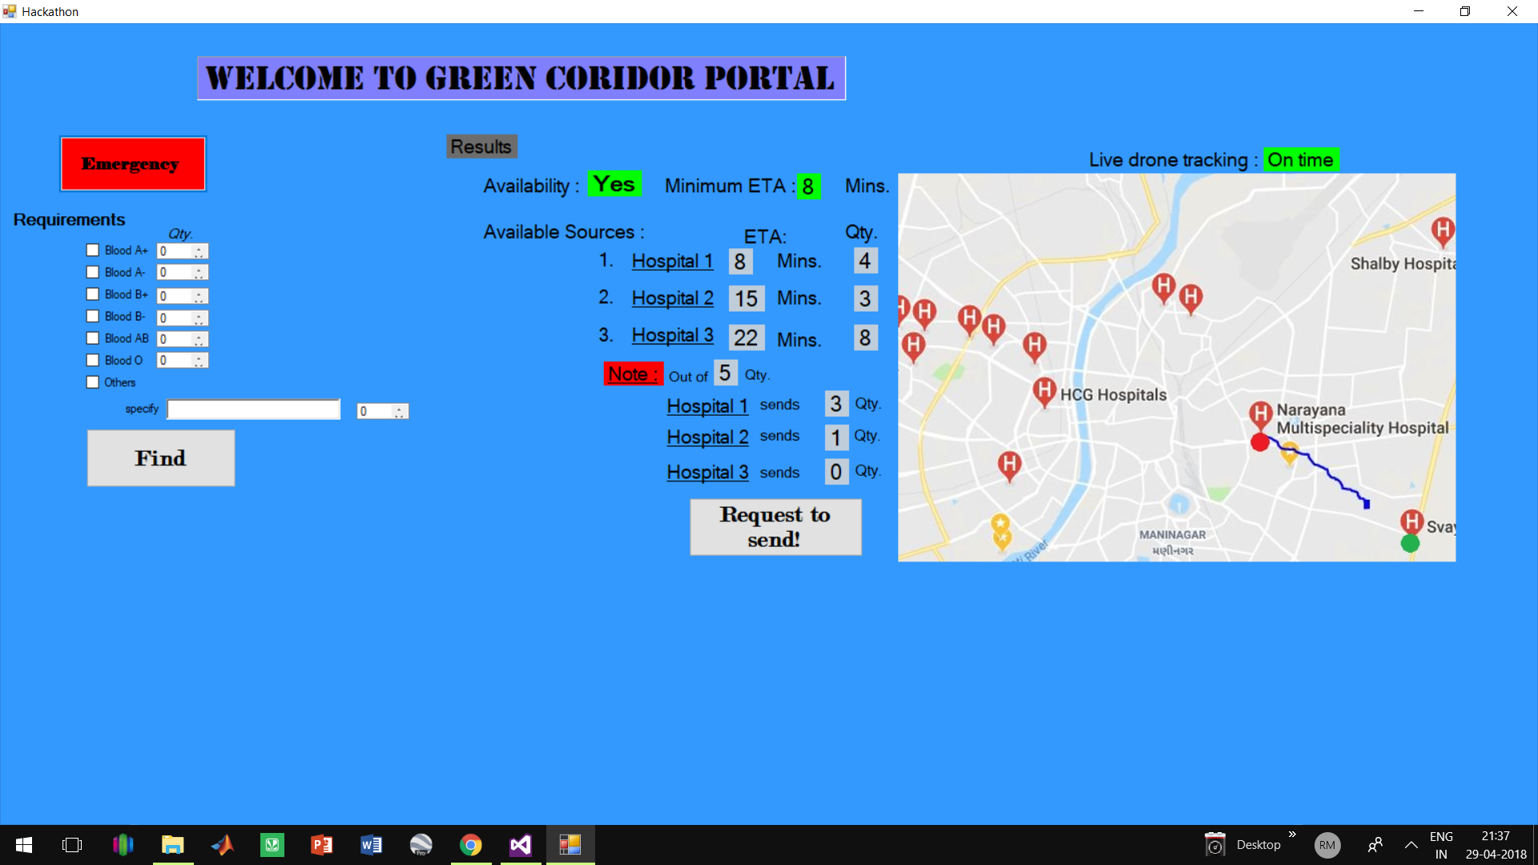The width and height of the screenshot is (1538, 865).
Task: Open Visual Studio from the taskbar
Action: (521, 845)
